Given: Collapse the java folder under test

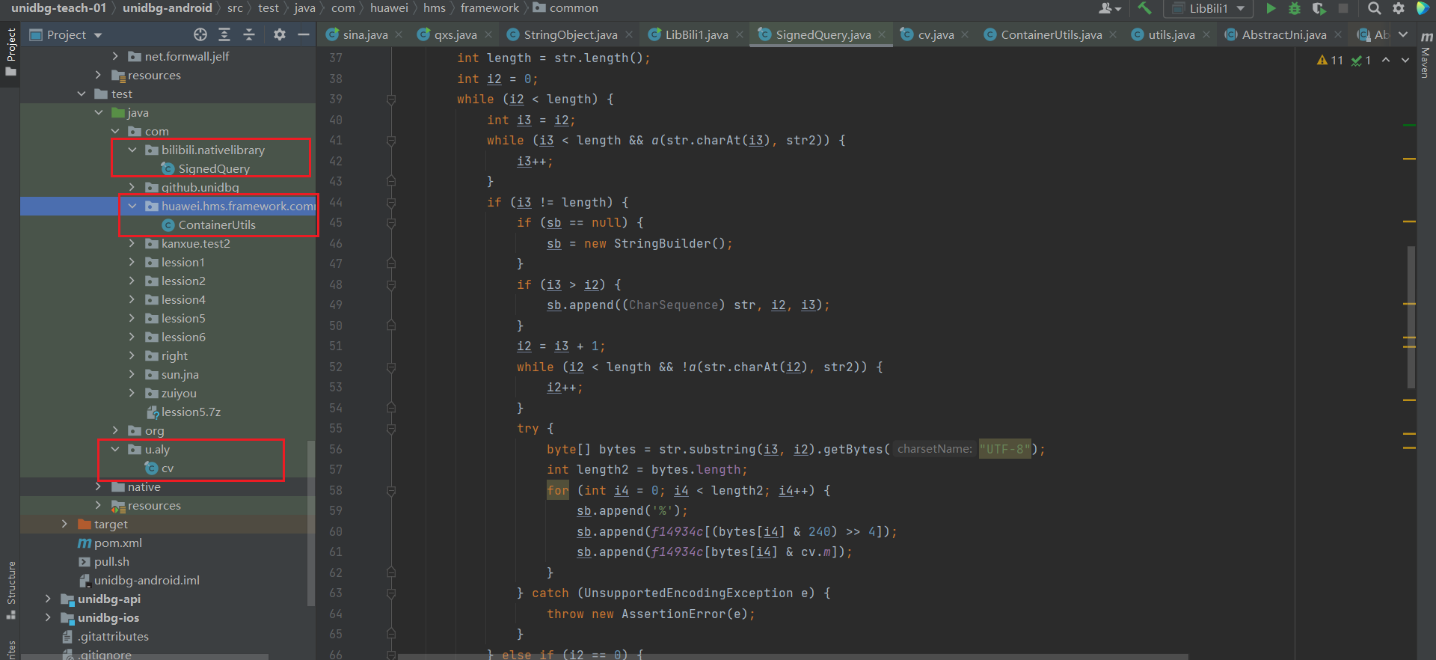Looking at the screenshot, I should click(x=99, y=112).
